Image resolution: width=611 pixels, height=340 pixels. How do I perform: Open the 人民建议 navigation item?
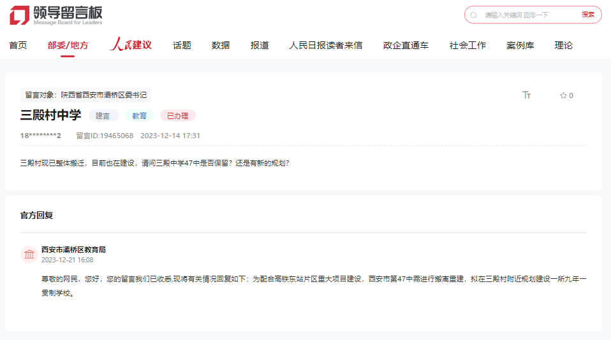point(131,45)
